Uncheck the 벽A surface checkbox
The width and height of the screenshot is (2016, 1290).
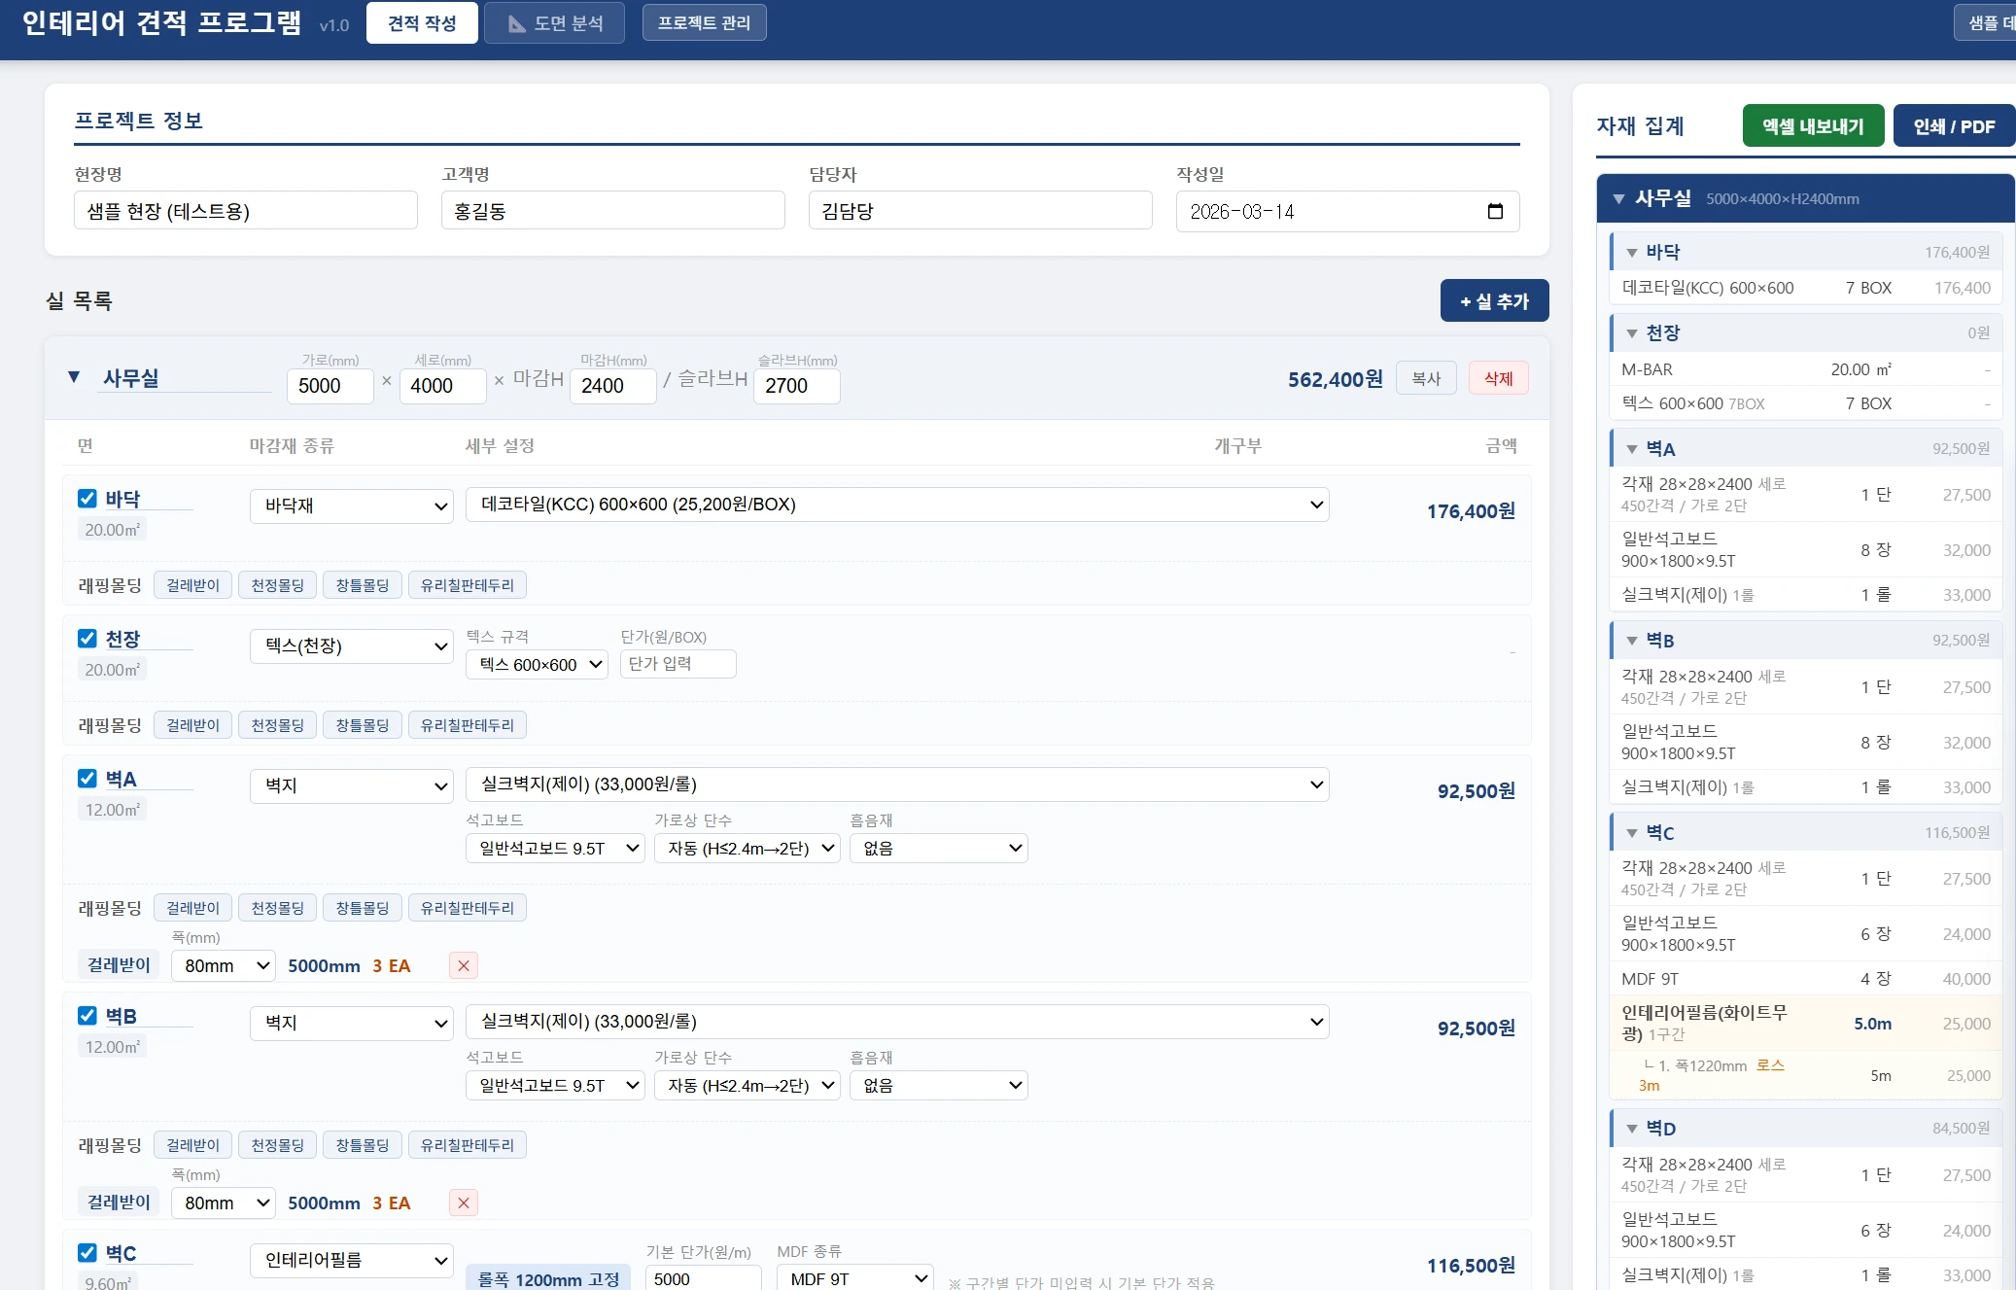click(87, 779)
